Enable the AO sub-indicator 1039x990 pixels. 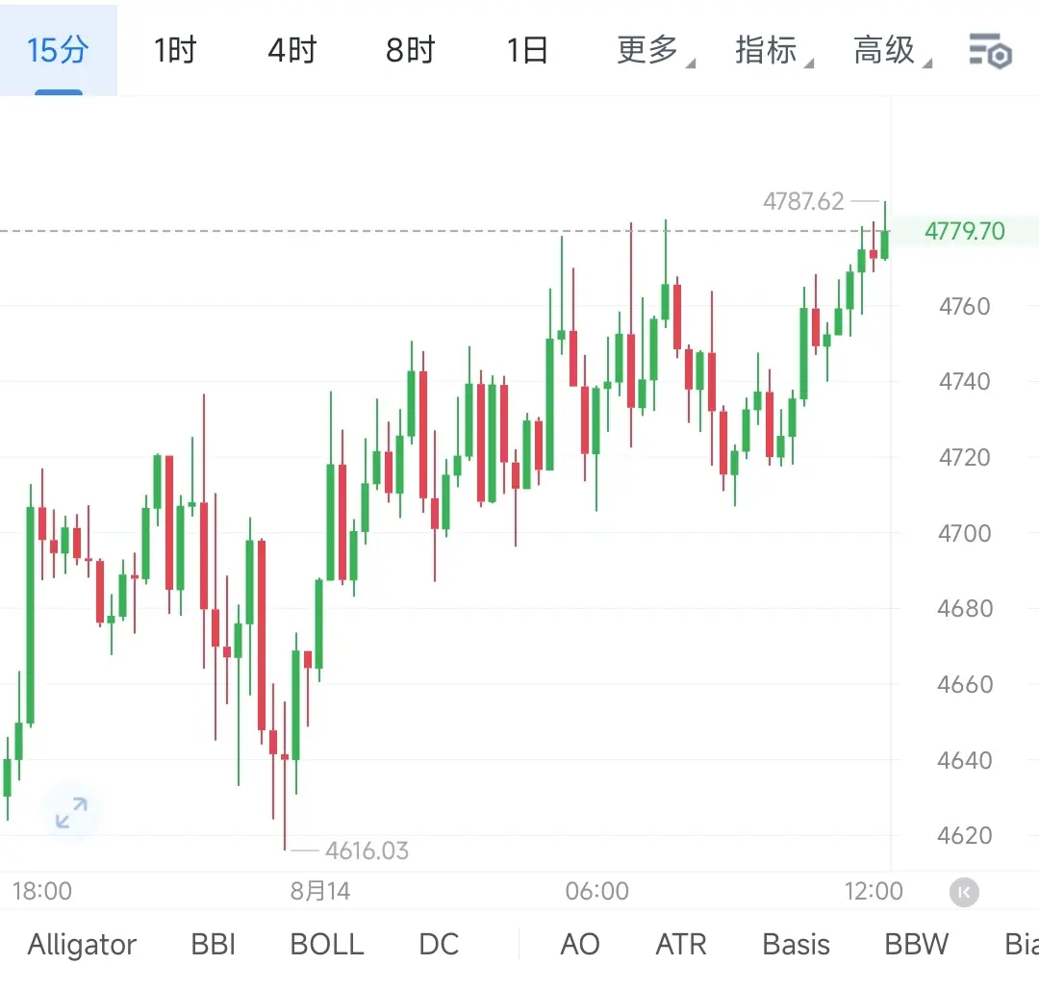[580, 944]
